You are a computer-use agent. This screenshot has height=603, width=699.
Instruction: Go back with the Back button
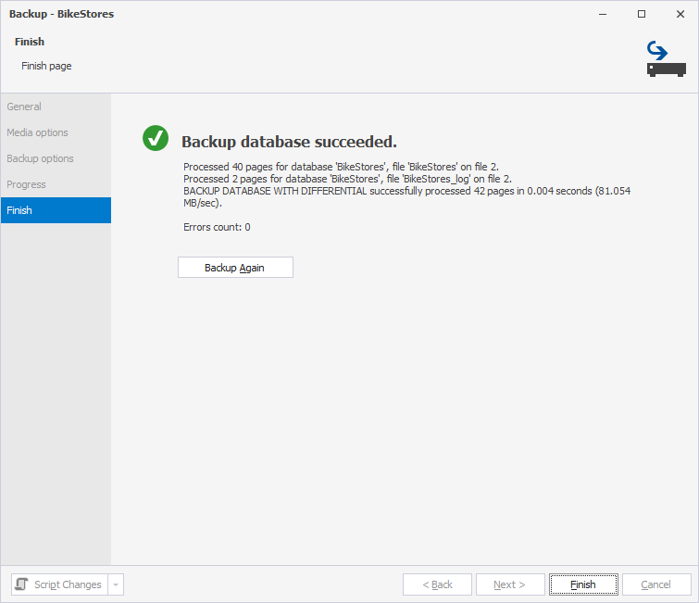coord(437,584)
